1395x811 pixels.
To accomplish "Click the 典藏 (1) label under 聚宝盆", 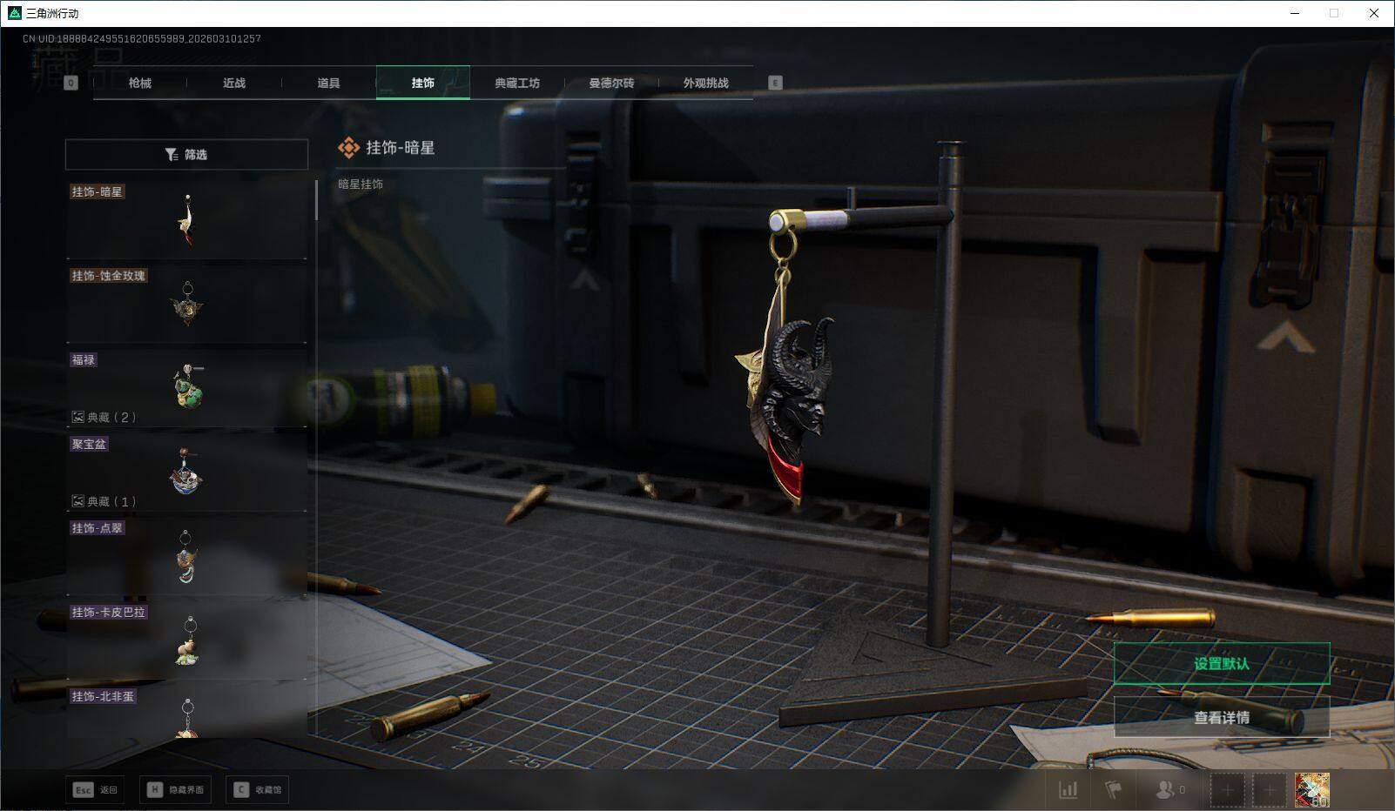I will tap(104, 501).
